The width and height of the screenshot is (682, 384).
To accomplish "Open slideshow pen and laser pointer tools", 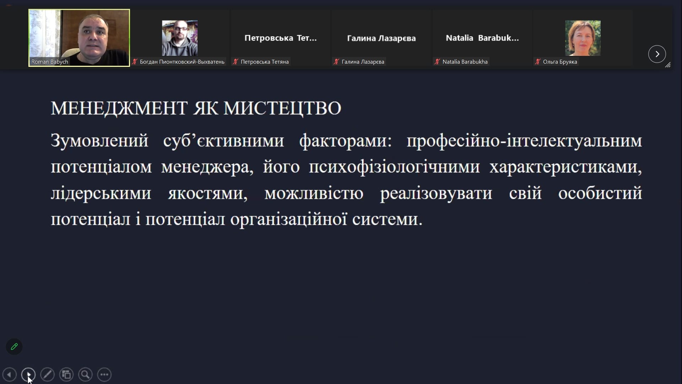I will 47,374.
